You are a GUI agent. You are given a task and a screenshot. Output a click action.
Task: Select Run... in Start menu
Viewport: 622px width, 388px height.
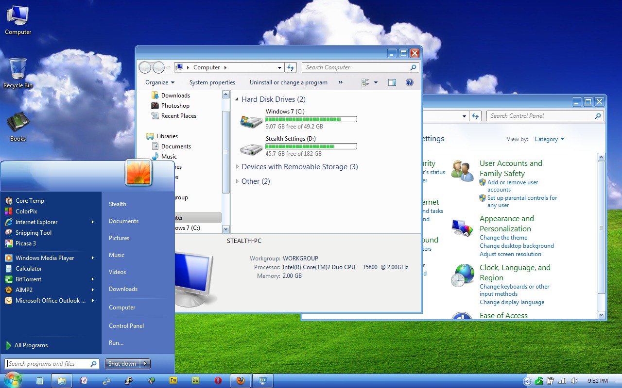(116, 343)
